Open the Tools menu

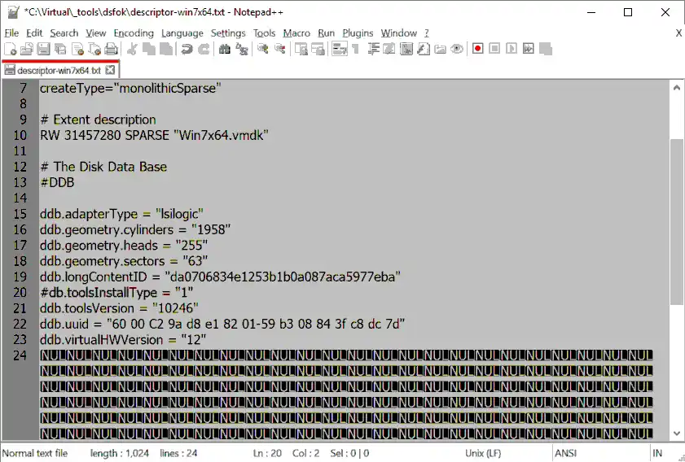point(264,33)
